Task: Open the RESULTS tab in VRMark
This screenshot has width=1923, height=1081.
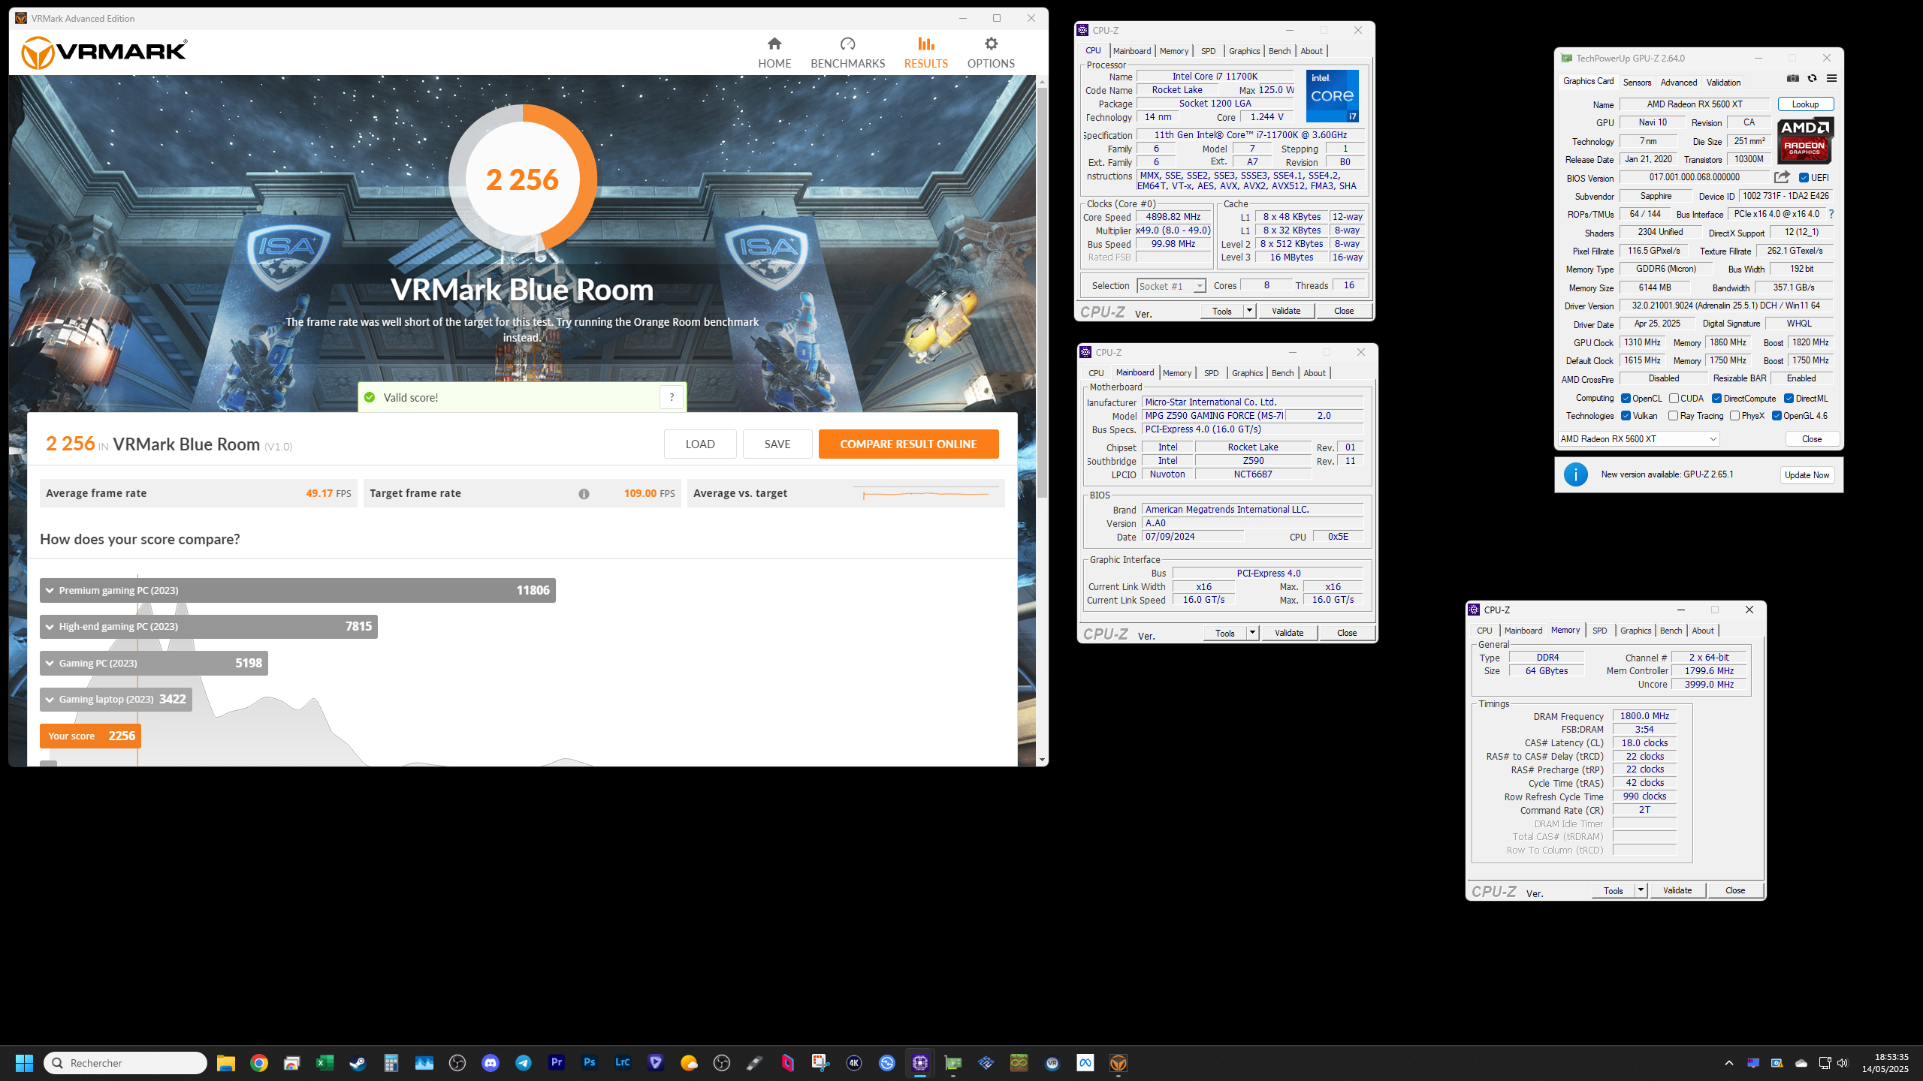Action: (925, 53)
